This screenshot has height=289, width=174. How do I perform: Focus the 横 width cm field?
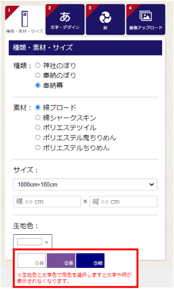47,202
